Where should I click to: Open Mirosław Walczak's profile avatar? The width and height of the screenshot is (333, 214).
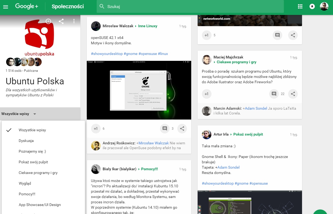(96, 26)
